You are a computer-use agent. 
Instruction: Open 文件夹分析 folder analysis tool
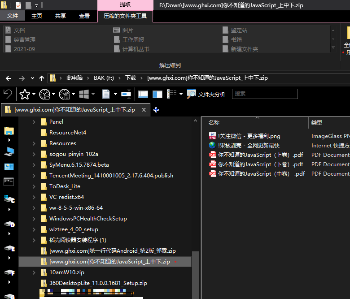206,94
